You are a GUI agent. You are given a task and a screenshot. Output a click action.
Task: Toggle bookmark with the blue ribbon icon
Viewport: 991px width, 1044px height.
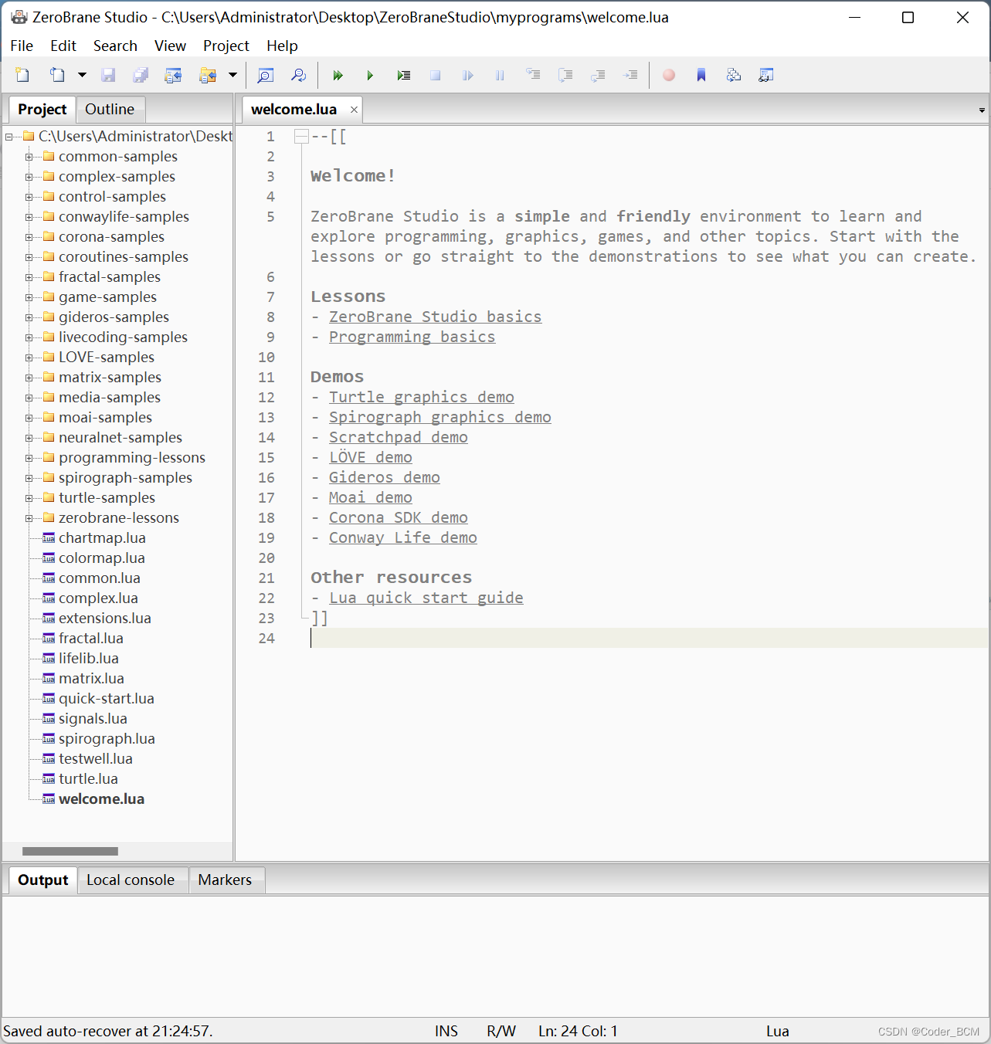tap(701, 75)
